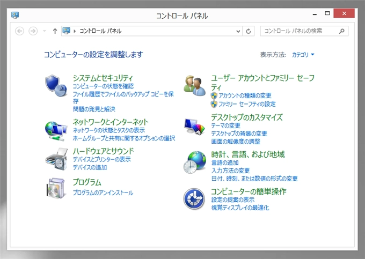
Task: Open アカウントの種類の変更 link
Action: click(245, 95)
